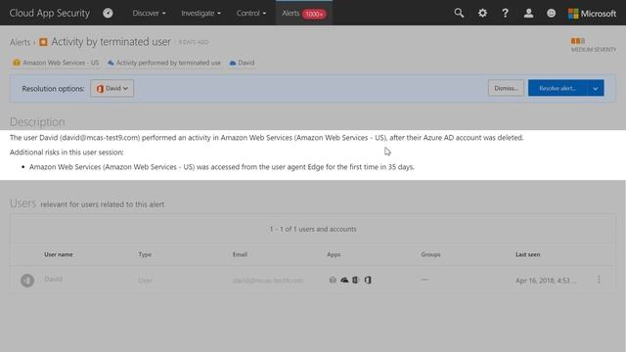
Task: Click the Amazon Web Services - US tag
Action: (61, 63)
